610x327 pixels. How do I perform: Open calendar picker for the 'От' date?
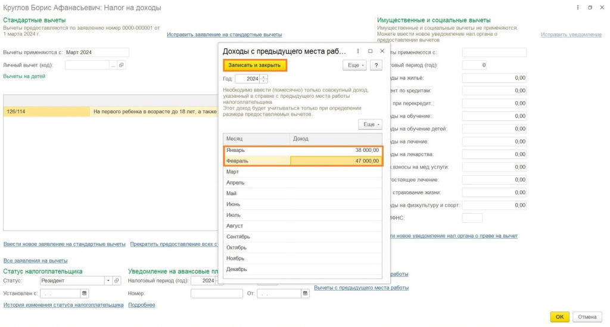pyautogui.click(x=306, y=294)
